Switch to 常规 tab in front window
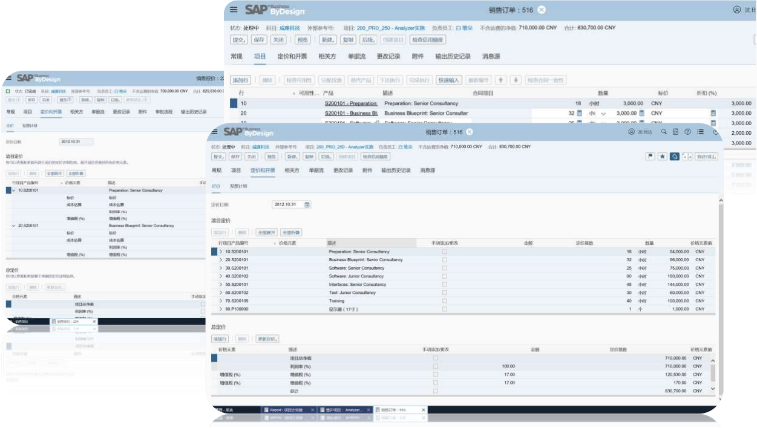 [x=217, y=170]
